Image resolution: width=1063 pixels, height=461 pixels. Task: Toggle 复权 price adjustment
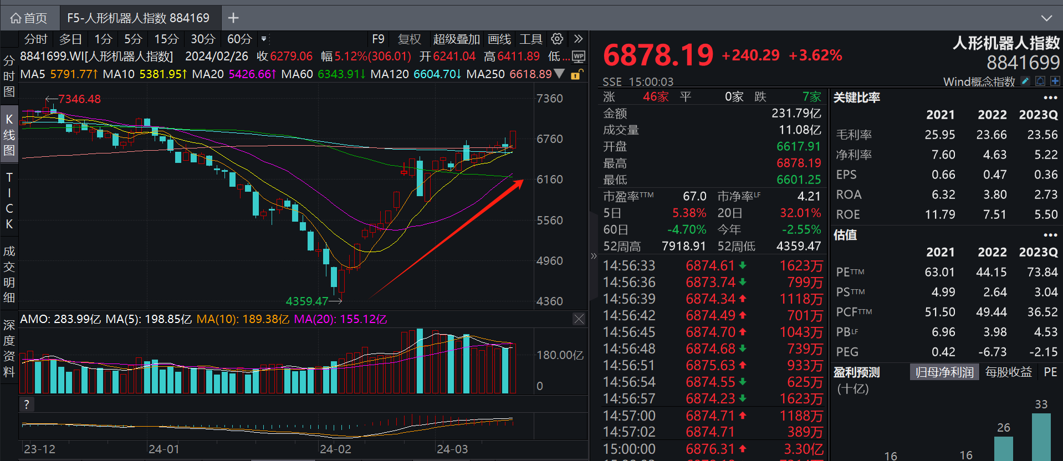410,39
